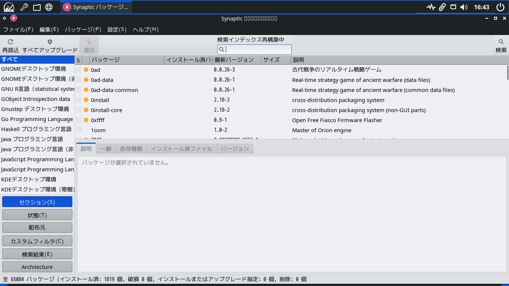Click the カスタムフィルタ(C) button
509x286 pixels.
point(37,241)
